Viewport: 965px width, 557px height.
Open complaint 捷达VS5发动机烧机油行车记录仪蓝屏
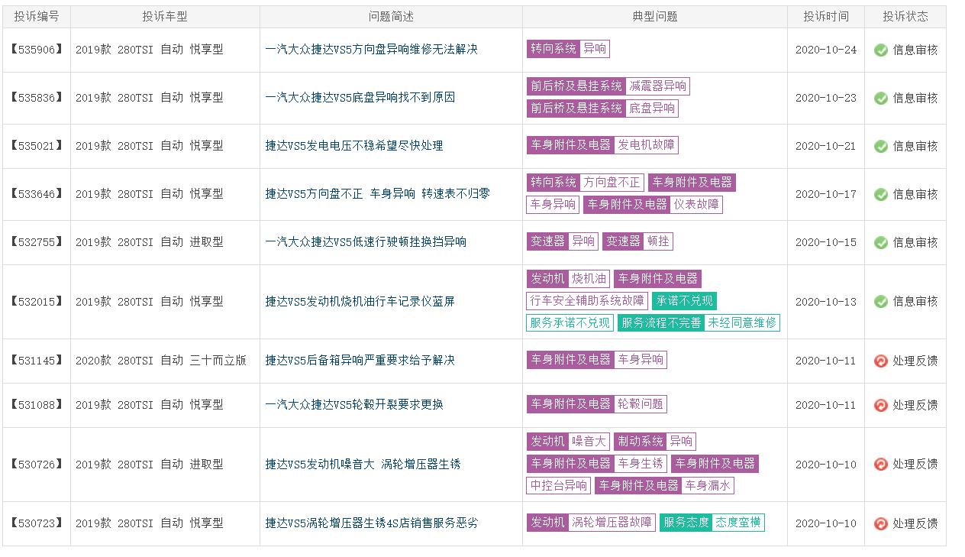(x=360, y=301)
